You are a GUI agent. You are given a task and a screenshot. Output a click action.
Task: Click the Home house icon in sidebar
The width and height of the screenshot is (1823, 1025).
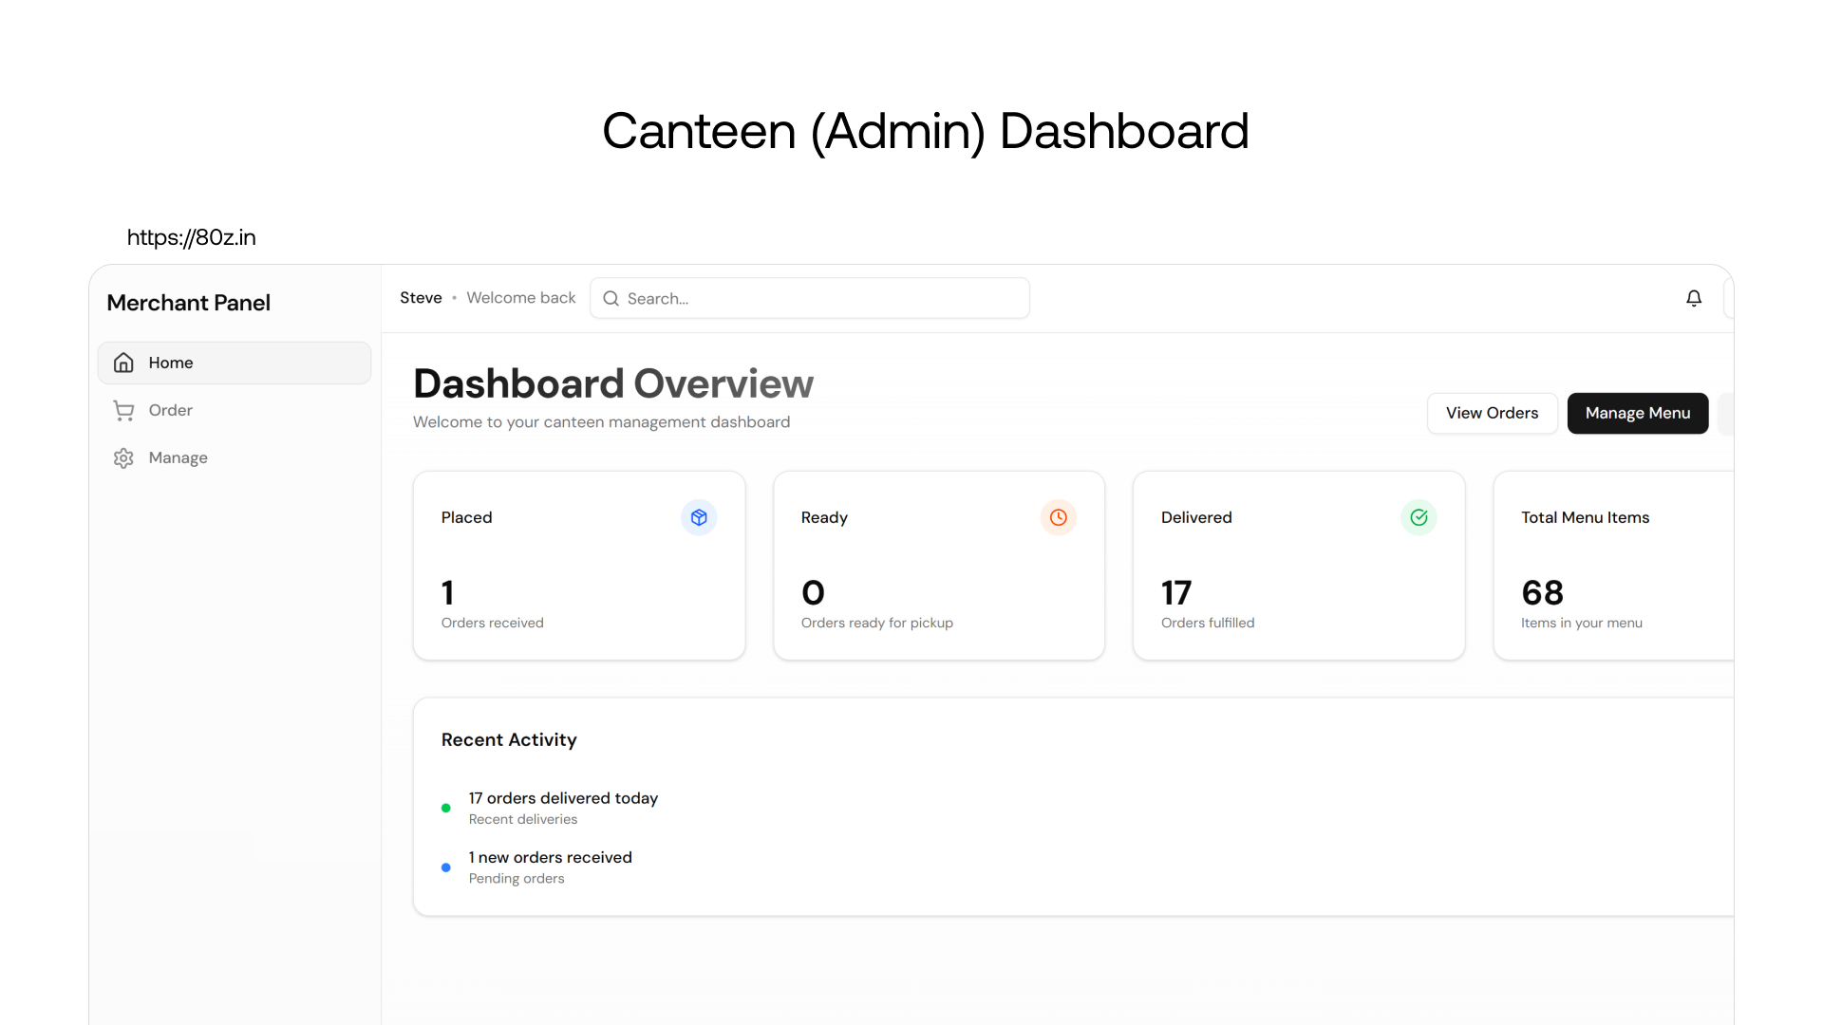point(123,363)
